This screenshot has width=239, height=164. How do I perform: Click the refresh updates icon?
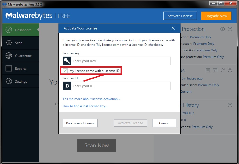[223, 70]
